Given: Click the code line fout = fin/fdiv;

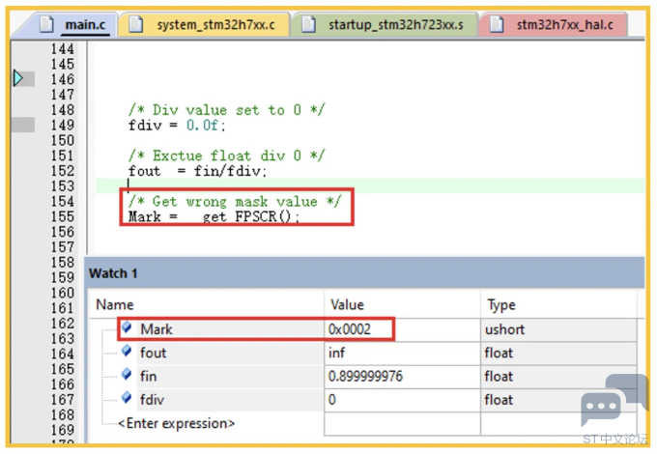Looking at the screenshot, I should (x=197, y=171).
